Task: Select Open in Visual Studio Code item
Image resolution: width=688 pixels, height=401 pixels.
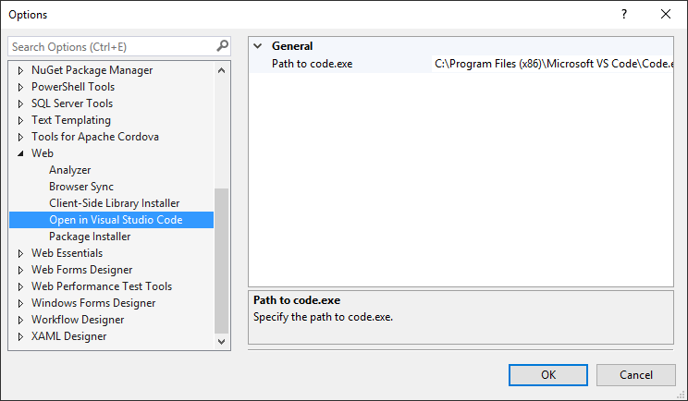Action: pos(112,220)
